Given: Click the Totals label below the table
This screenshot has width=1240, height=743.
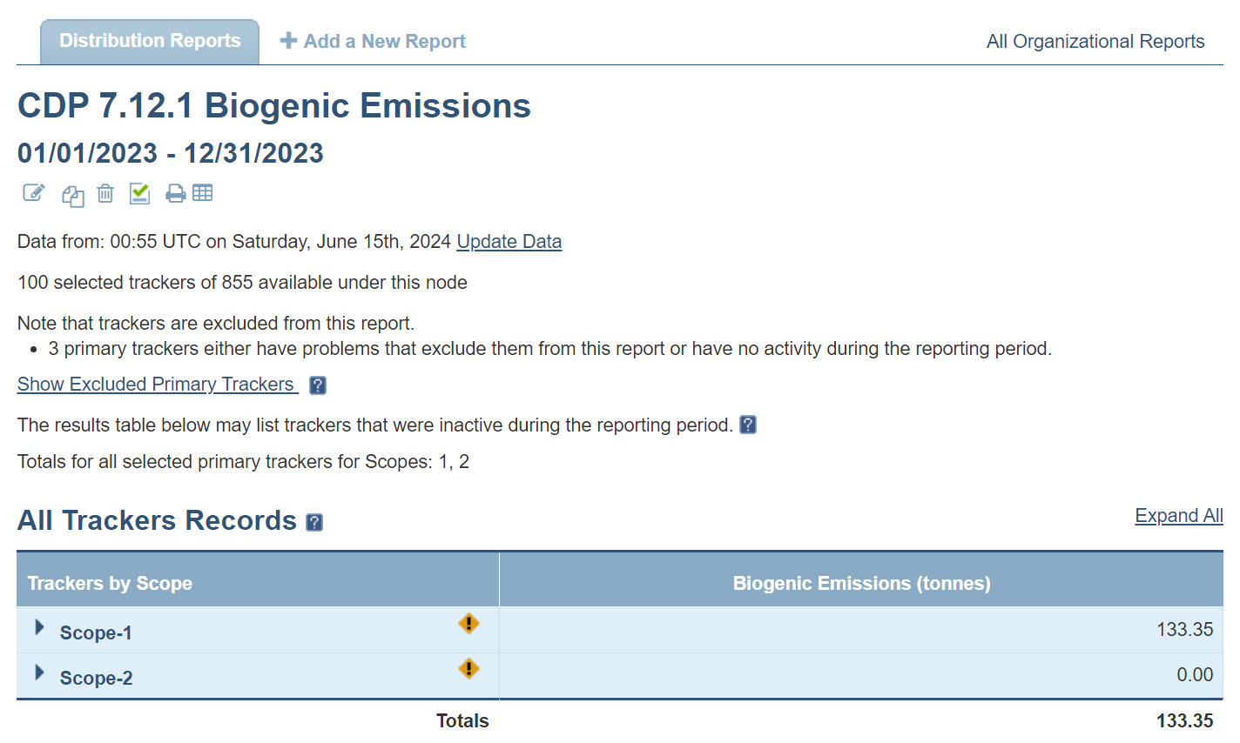Looking at the screenshot, I should click(462, 721).
